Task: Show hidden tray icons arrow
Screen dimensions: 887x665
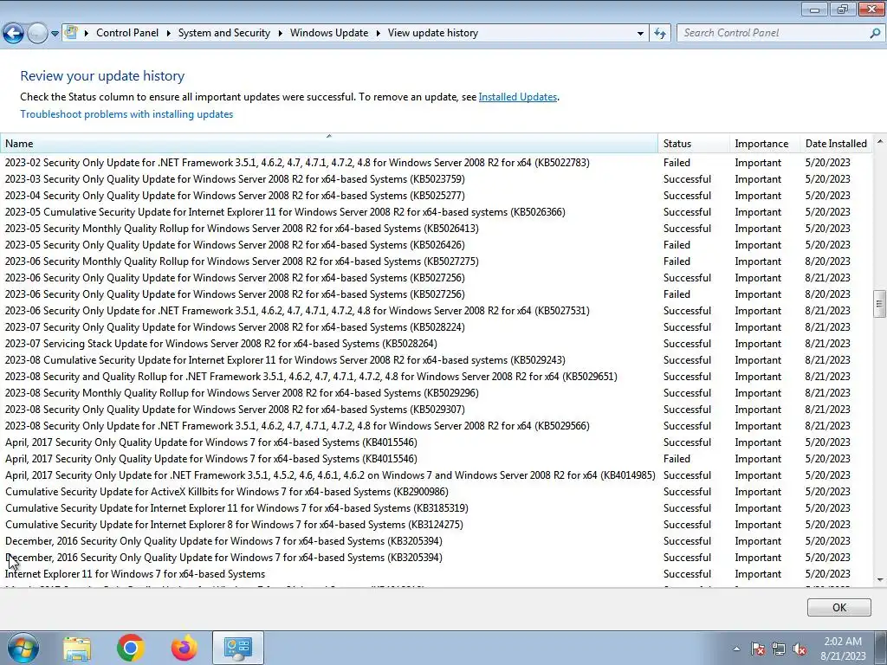Action: pos(736,649)
